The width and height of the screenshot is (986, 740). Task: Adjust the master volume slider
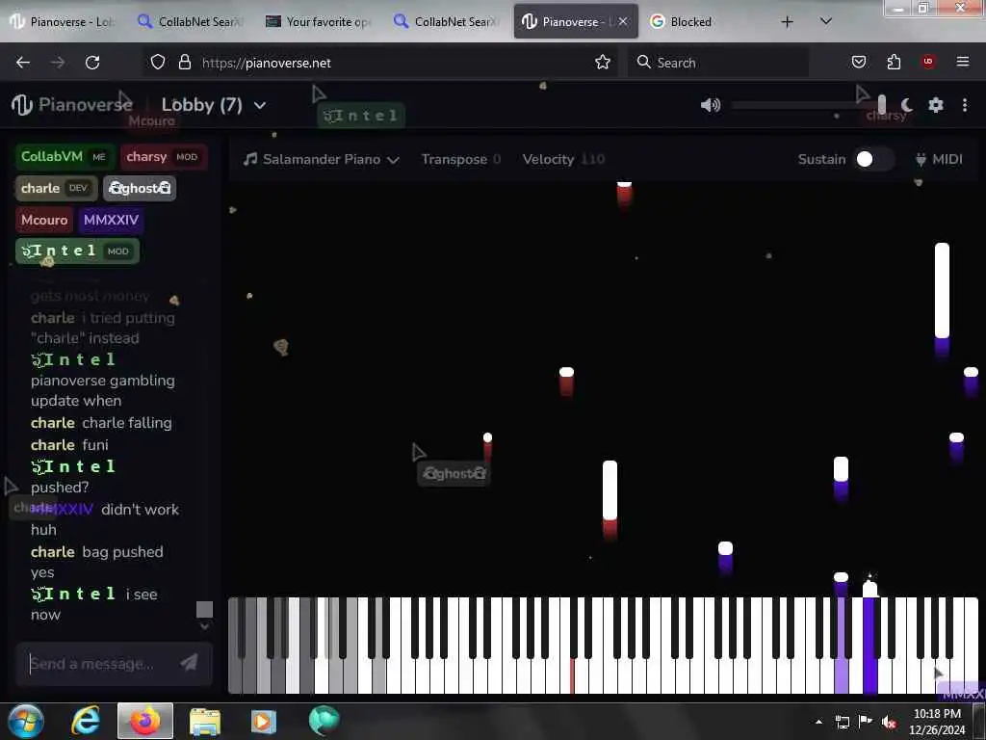(x=811, y=105)
